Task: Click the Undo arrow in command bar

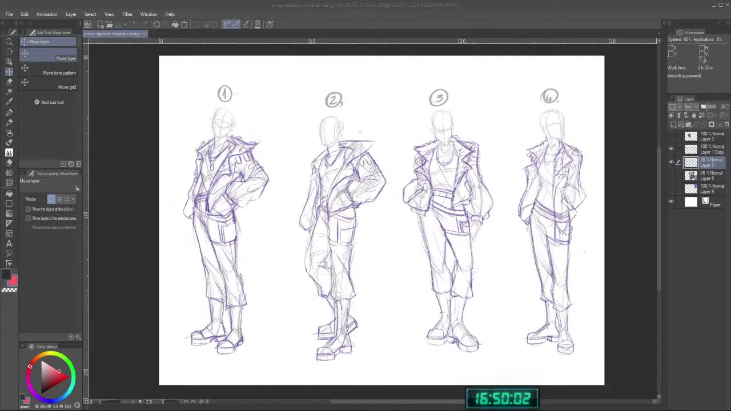Action: click(x=135, y=24)
